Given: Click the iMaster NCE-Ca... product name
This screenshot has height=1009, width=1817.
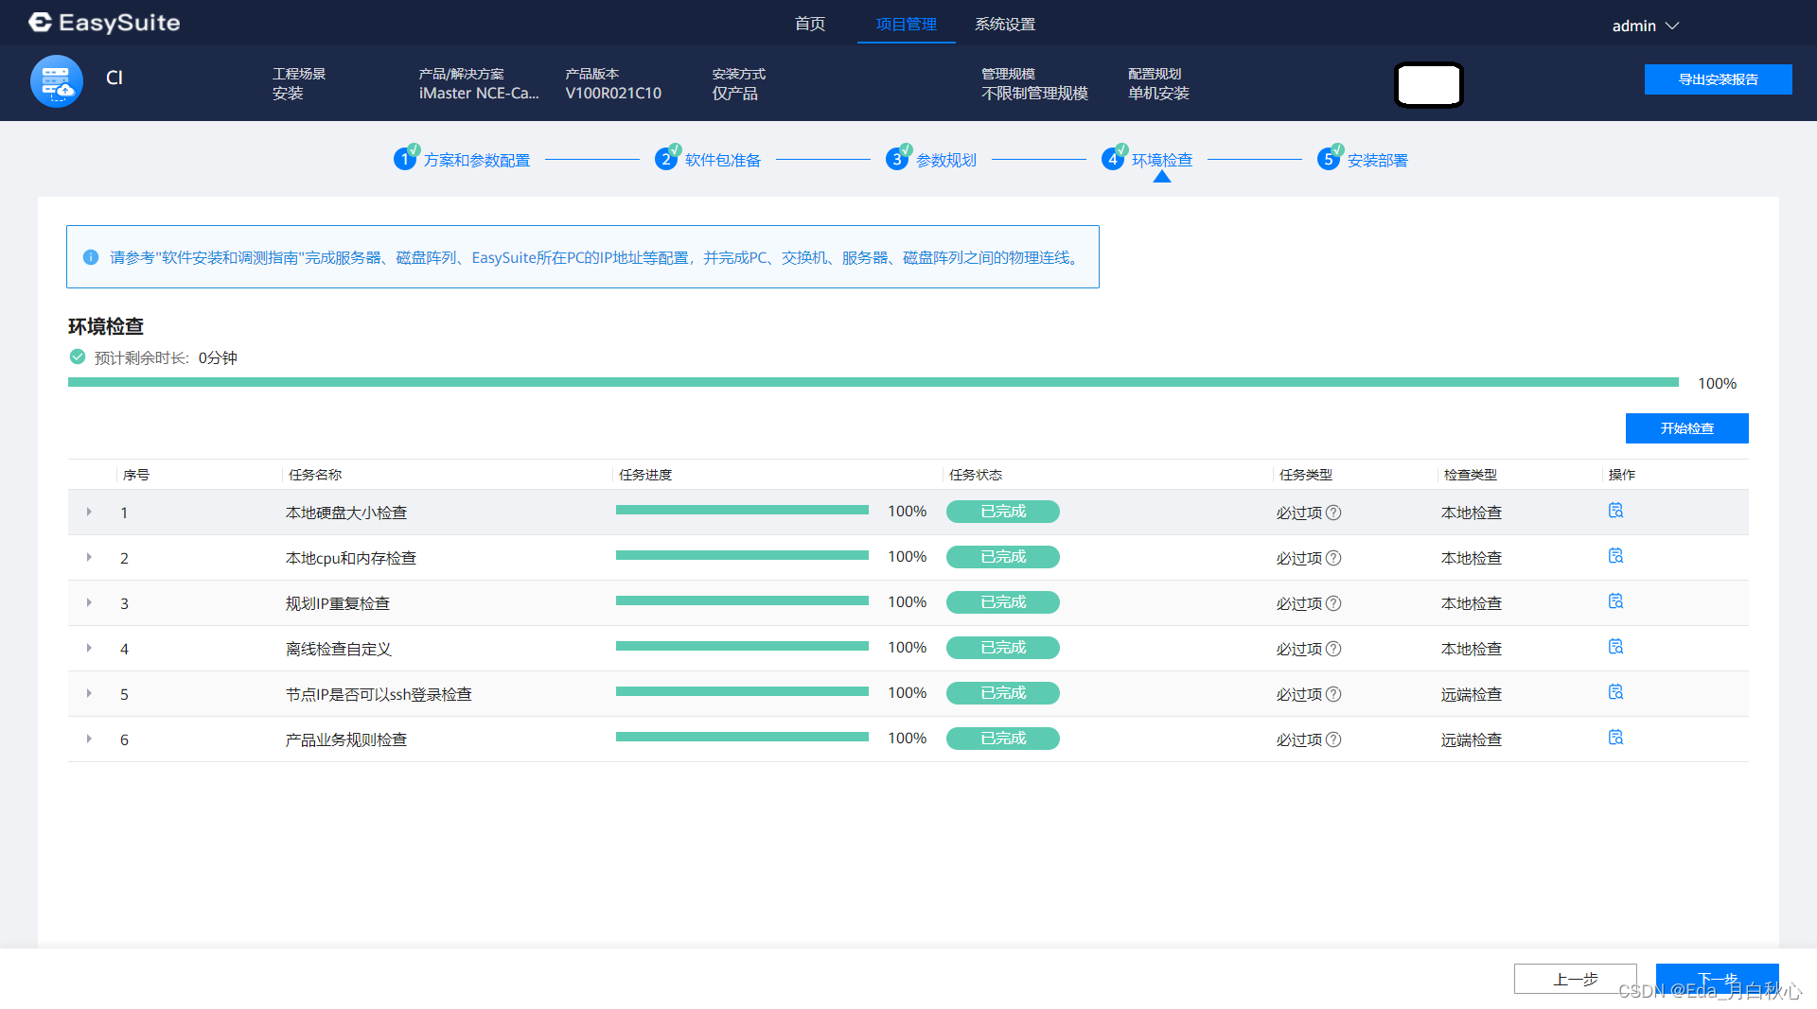Looking at the screenshot, I should click(479, 93).
